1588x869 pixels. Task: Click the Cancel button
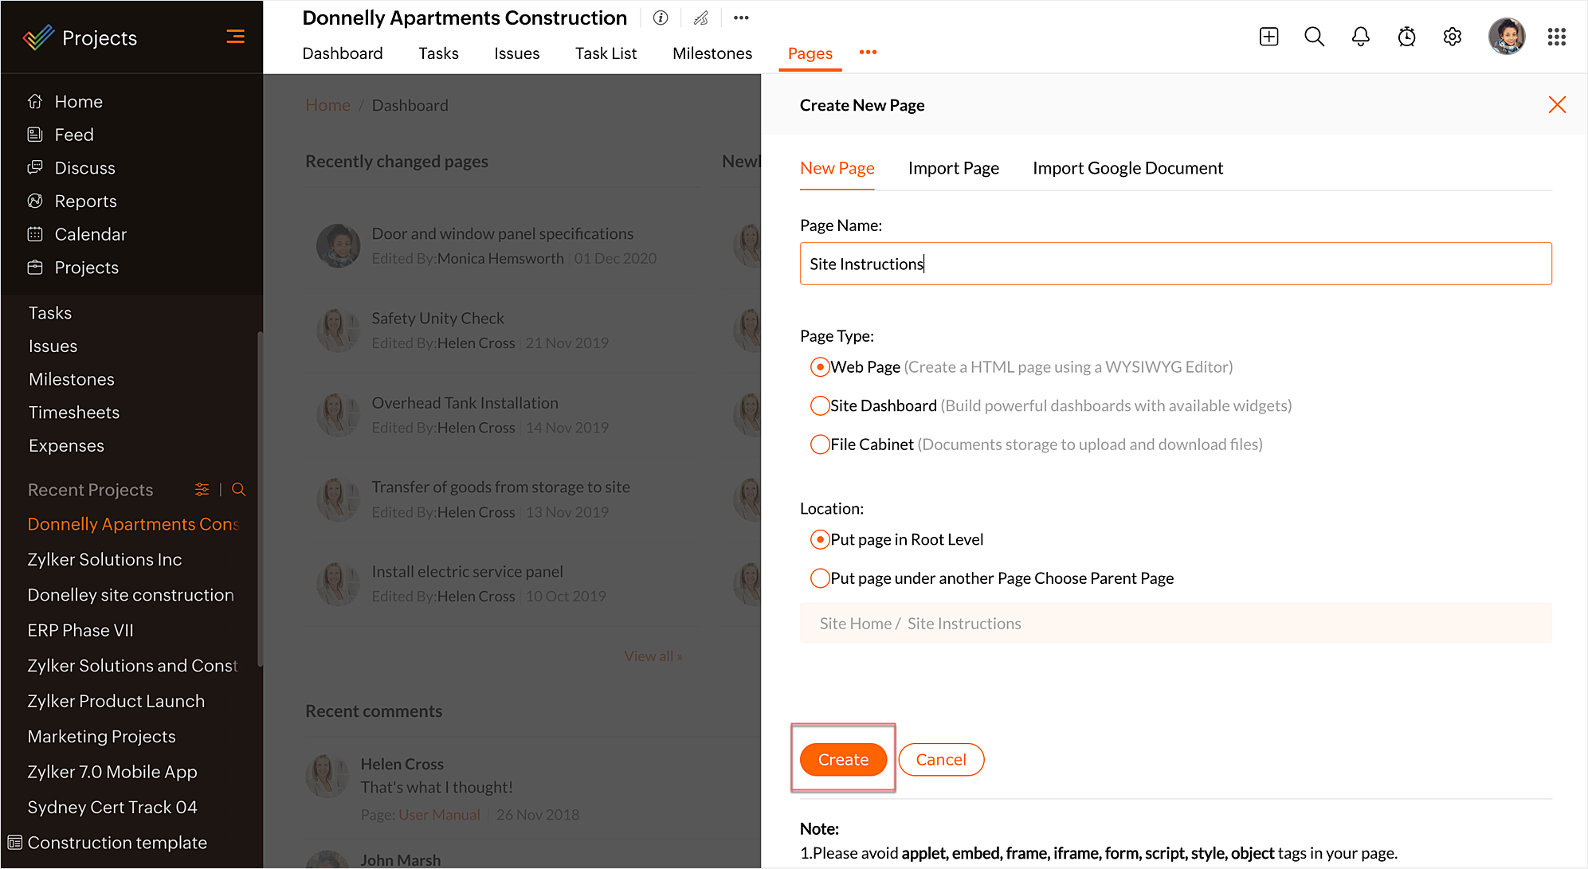click(940, 759)
